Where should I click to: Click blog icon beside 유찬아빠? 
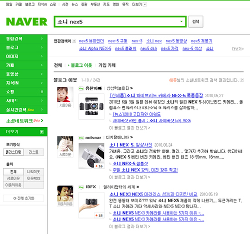coord(81,88)
